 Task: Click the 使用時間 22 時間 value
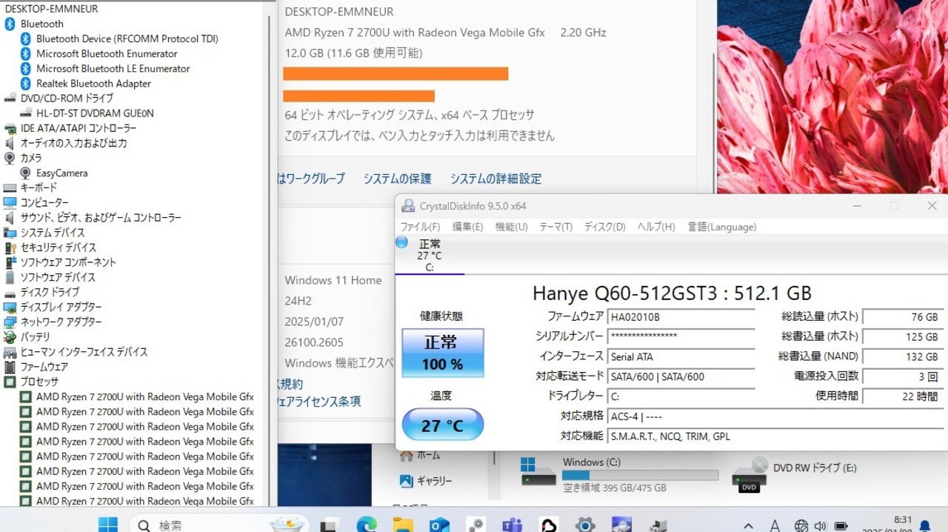click(903, 396)
